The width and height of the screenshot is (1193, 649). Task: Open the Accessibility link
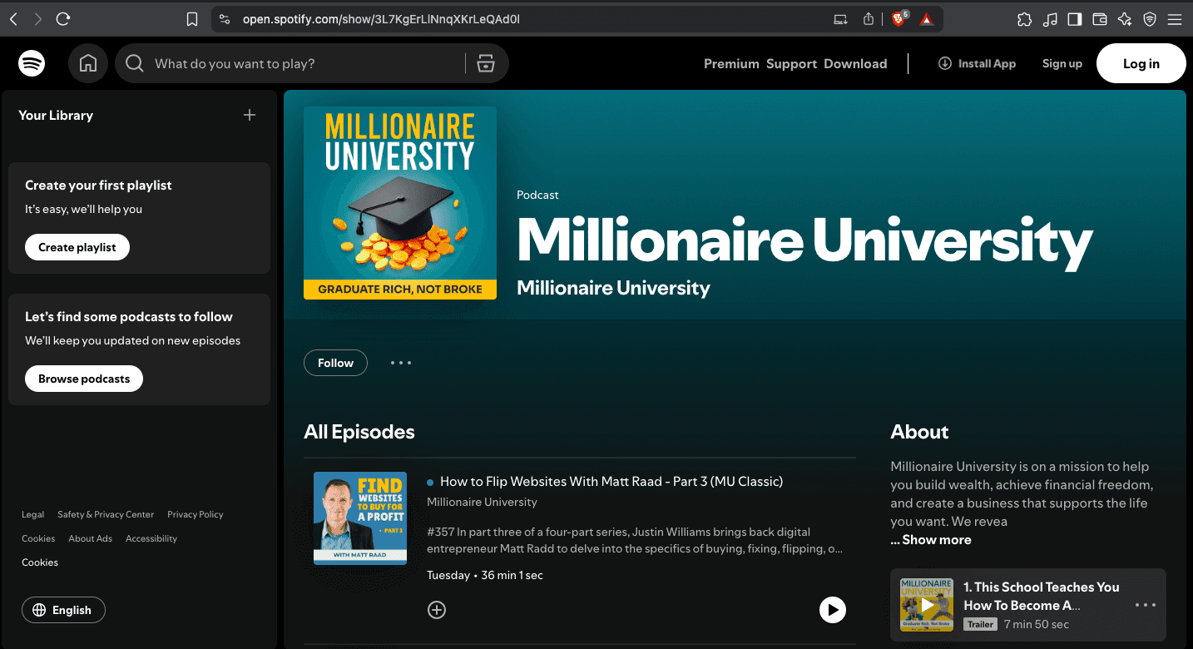151,538
